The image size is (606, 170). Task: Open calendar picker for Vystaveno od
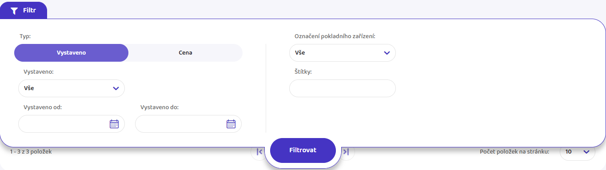114,124
